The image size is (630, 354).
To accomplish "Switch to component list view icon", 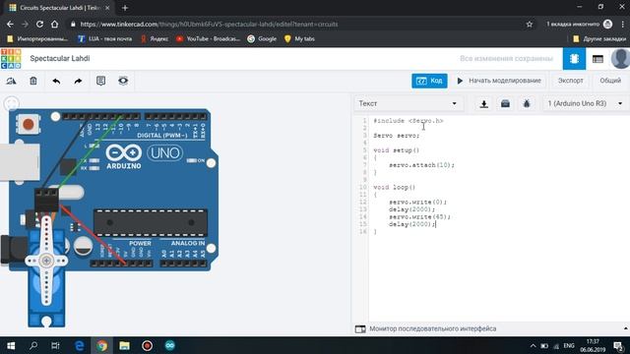I will click(x=598, y=59).
